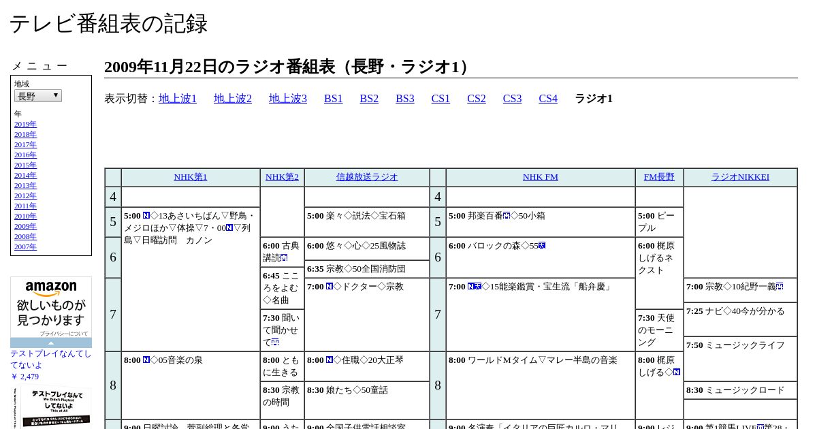Click the 再 icon in 7:30 聞いて聞かせて
The width and height of the screenshot is (817, 429).
[275, 343]
